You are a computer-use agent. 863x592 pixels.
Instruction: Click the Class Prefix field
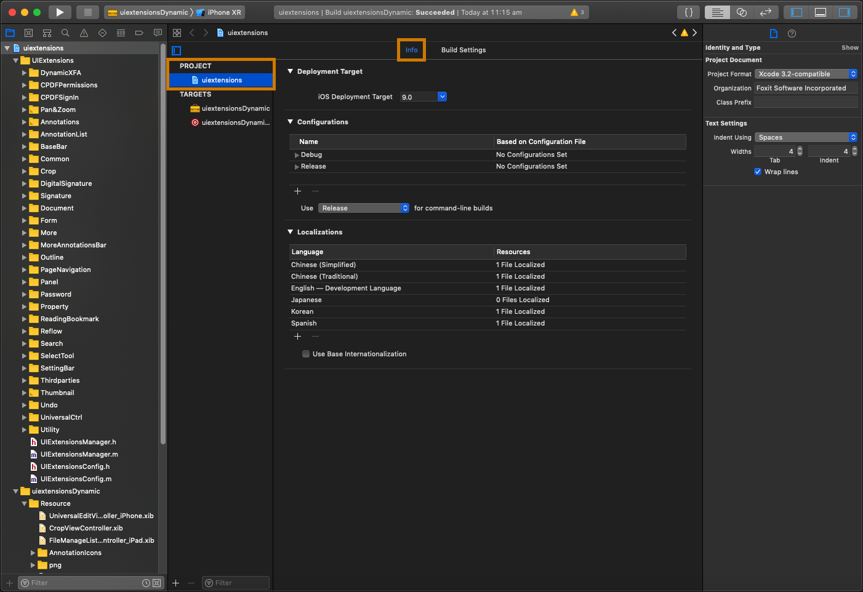pyautogui.click(x=806, y=102)
